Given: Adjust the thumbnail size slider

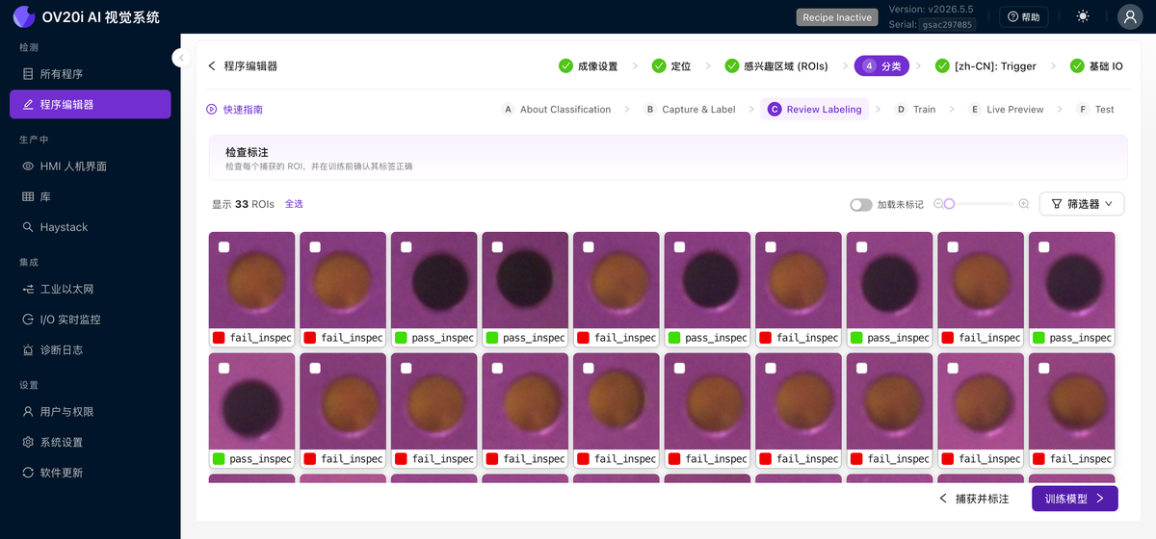Looking at the screenshot, I should (979, 204).
